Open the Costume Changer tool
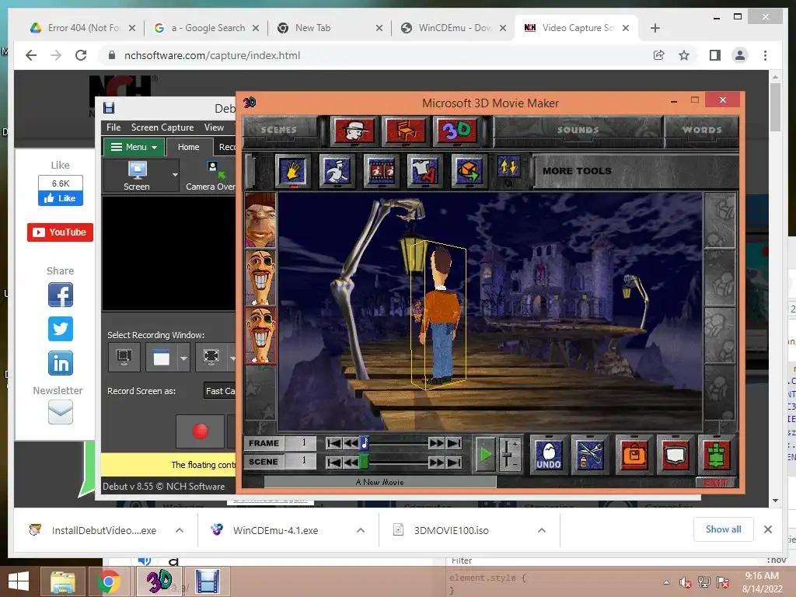 424,170
